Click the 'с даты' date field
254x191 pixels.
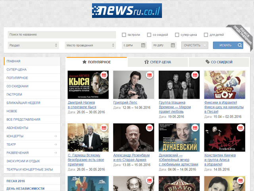pos(134,45)
